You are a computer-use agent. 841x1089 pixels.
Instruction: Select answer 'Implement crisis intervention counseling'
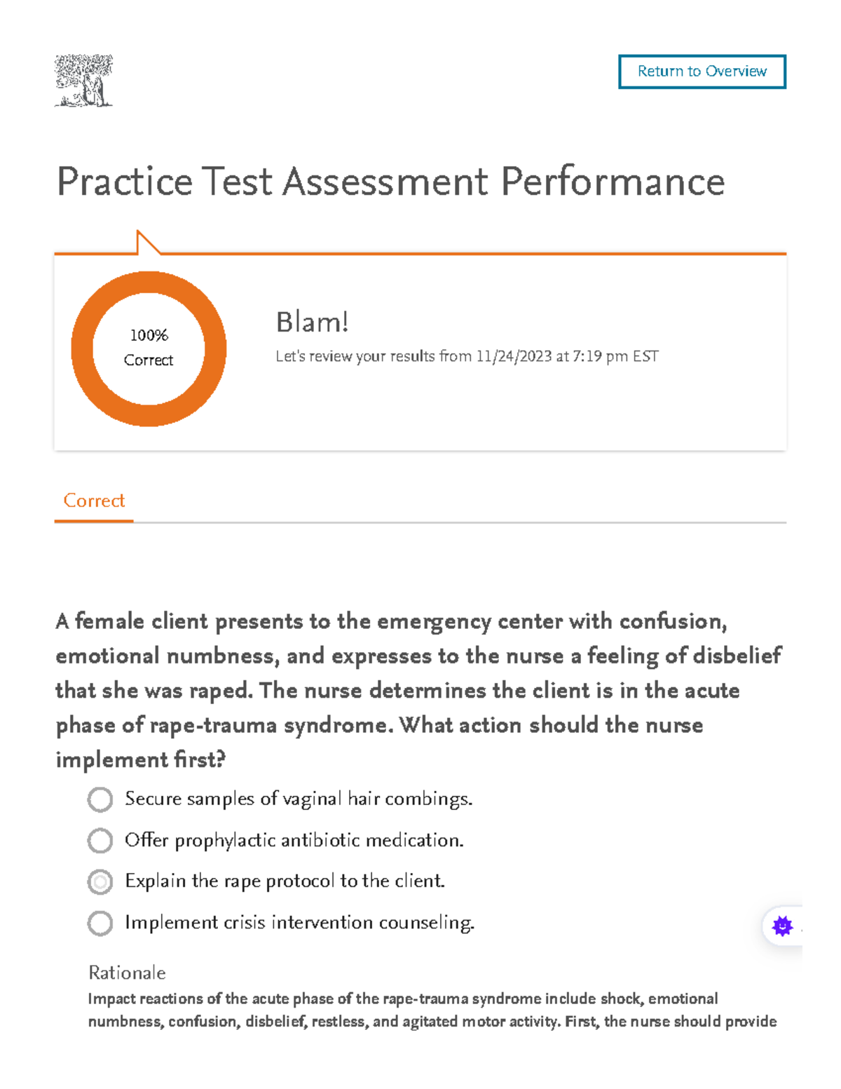tap(100, 924)
